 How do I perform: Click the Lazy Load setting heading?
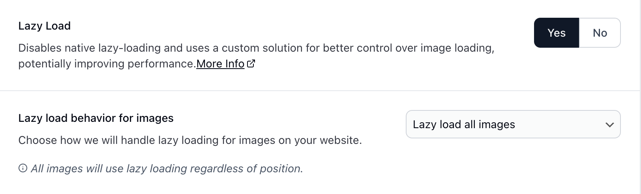(x=45, y=26)
